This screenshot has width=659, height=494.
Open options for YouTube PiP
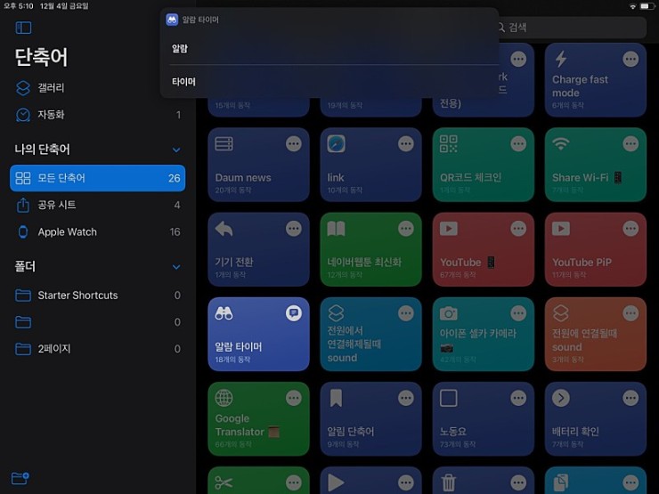[631, 229]
